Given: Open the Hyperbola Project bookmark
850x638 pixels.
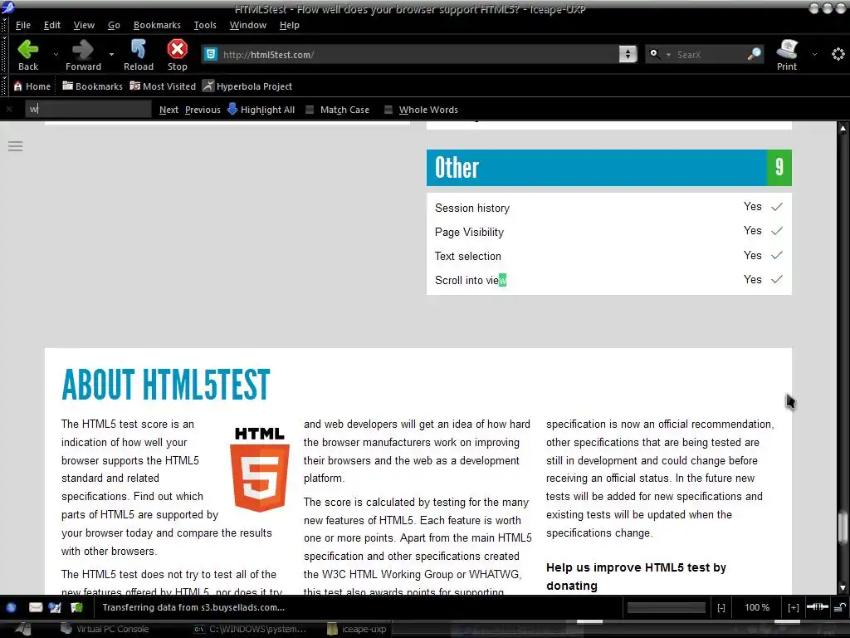Looking at the screenshot, I should (247, 86).
